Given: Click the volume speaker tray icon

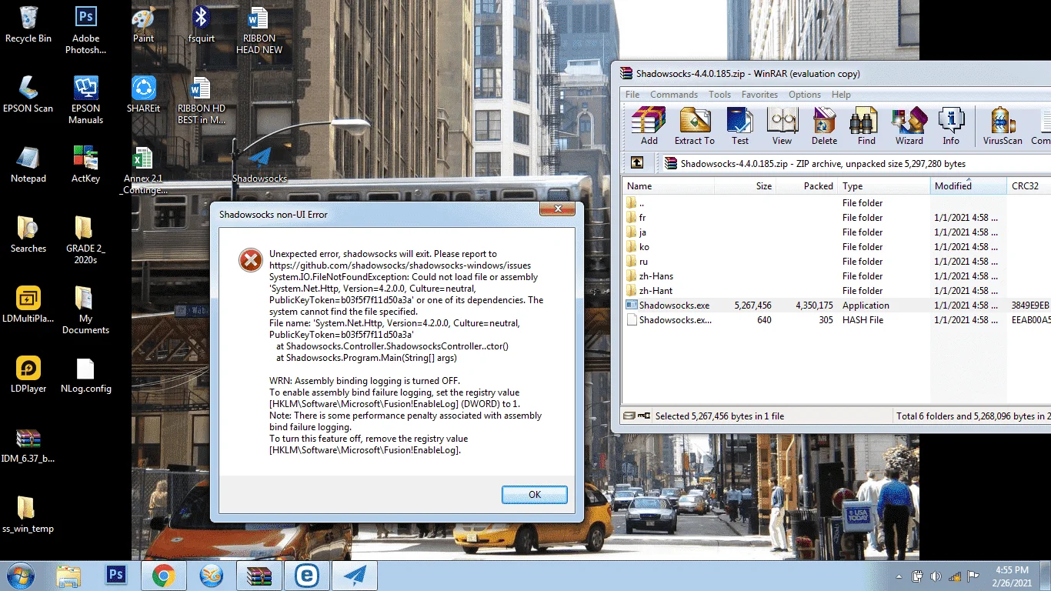Looking at the screenshot, I should coord(936,576).
